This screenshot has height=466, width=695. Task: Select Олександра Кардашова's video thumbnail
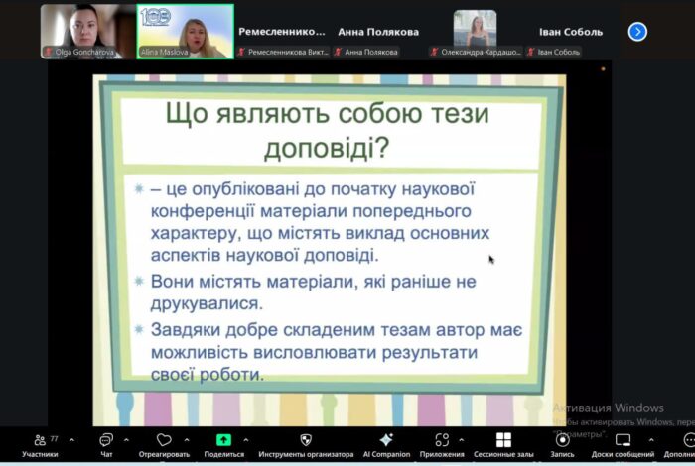(475, 31)
